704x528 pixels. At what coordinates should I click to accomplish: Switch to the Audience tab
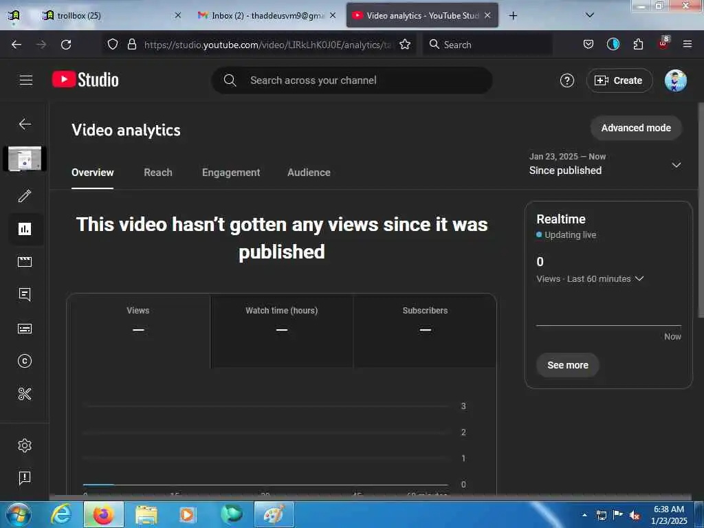(309, 173)
